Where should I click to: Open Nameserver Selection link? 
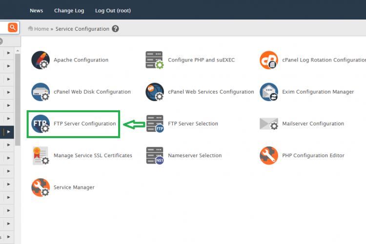pos(195,156)
